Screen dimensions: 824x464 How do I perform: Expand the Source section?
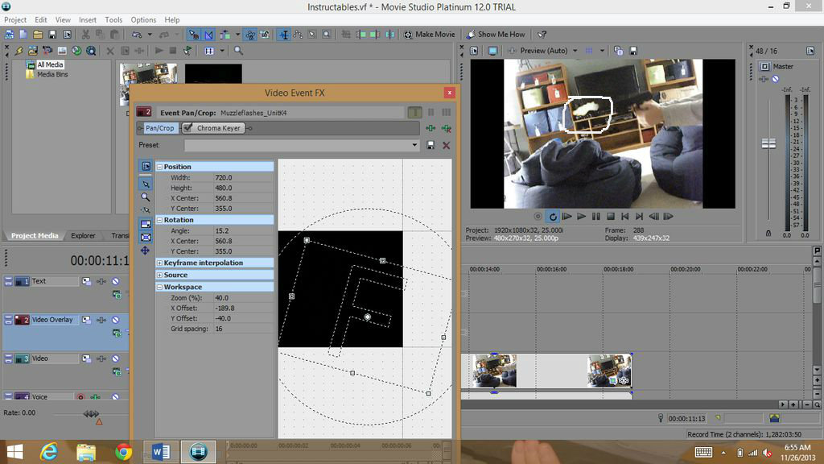[160, 275]
